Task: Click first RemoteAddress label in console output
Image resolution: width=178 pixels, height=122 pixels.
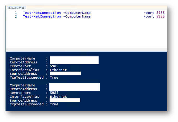Action: (23, 62)
